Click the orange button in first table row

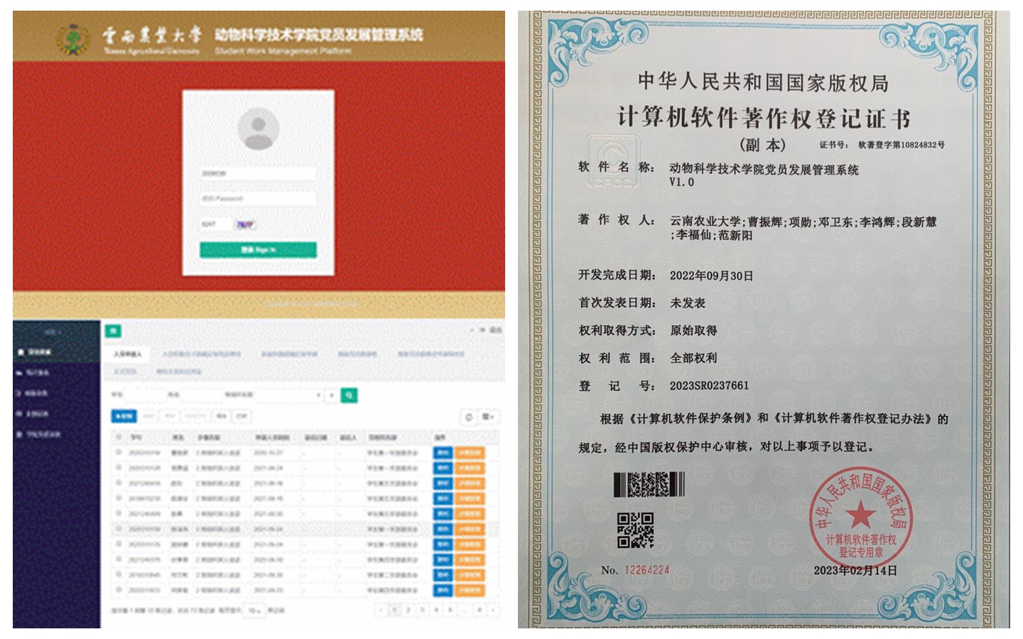click(469, 453)
